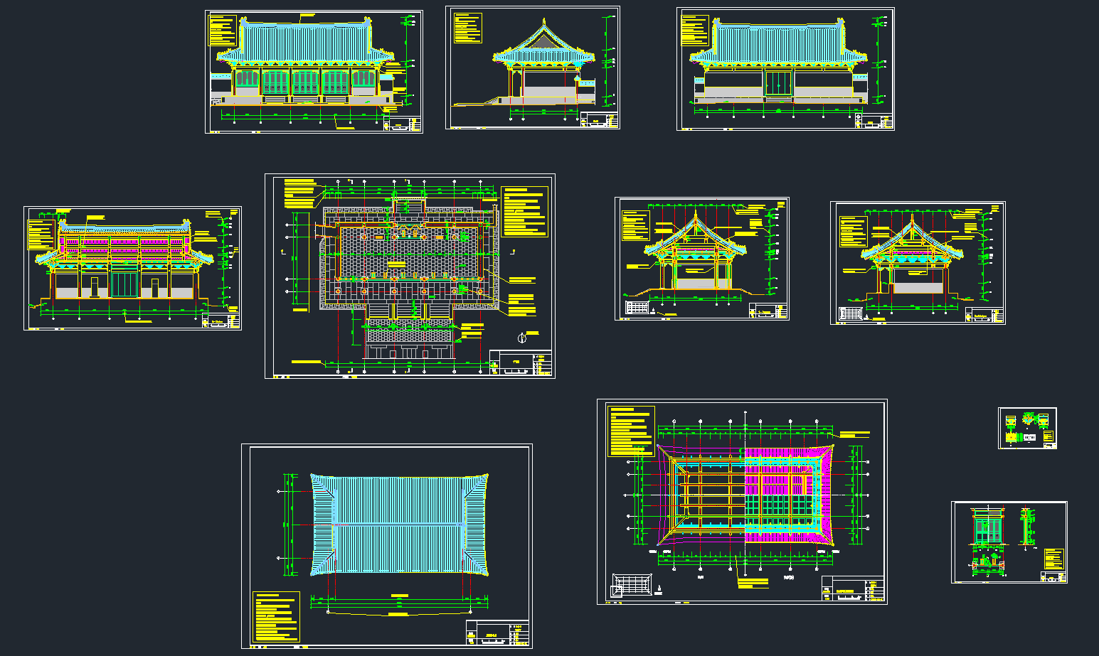Select the cyan roof plan sheet
The image size is (1099, 656).
click(387, 546)
